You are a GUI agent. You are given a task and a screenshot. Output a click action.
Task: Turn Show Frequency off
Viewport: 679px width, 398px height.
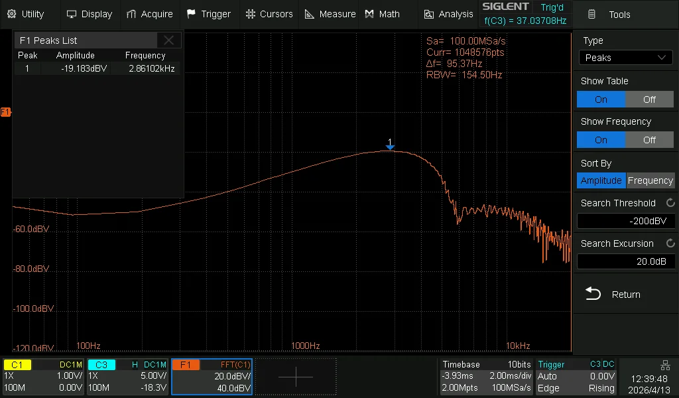649,140
